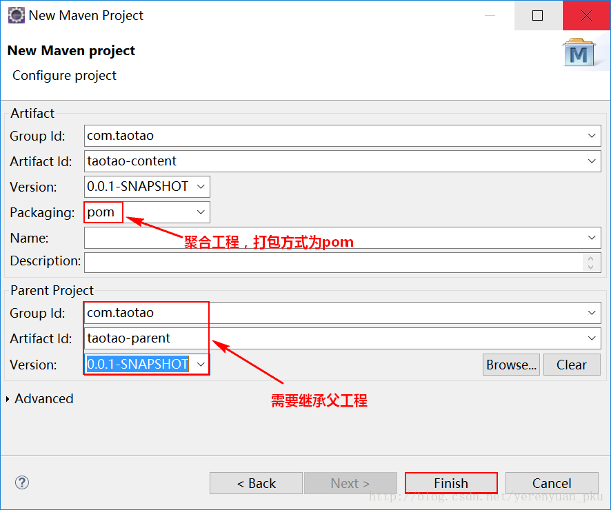Open the Parent Project Version dropdown arrow
Image resolution: width=611 pixels, height=510 pixels.
(201, 365)
